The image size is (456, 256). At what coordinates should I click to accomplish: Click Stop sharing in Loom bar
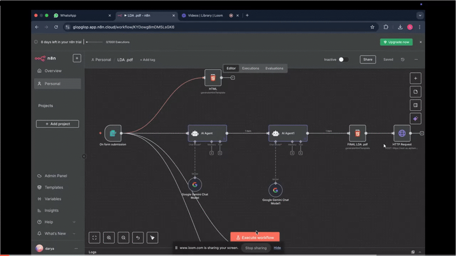coord(256,248)
